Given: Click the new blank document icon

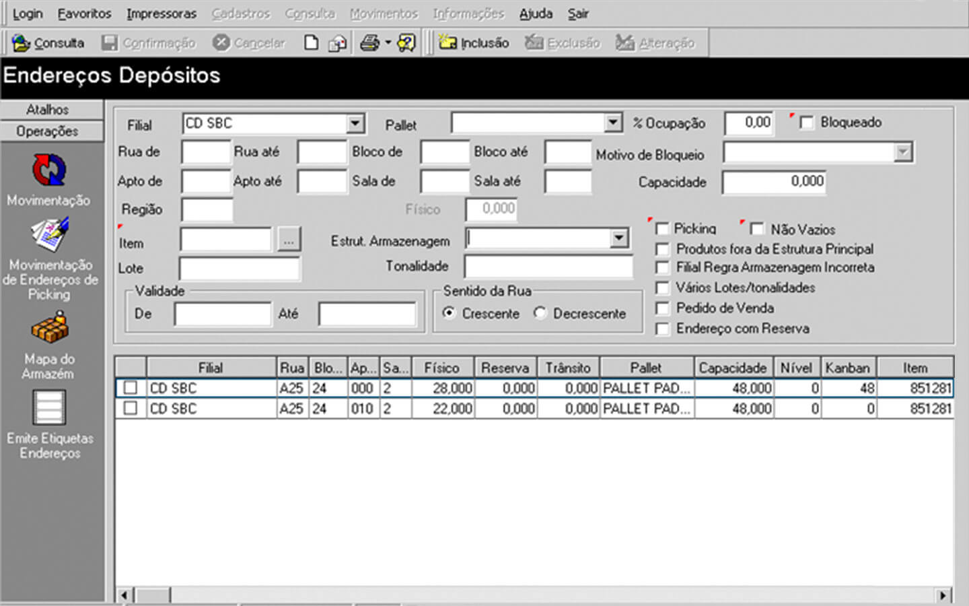Looking at the screenshot, I should tap(311, 43).
